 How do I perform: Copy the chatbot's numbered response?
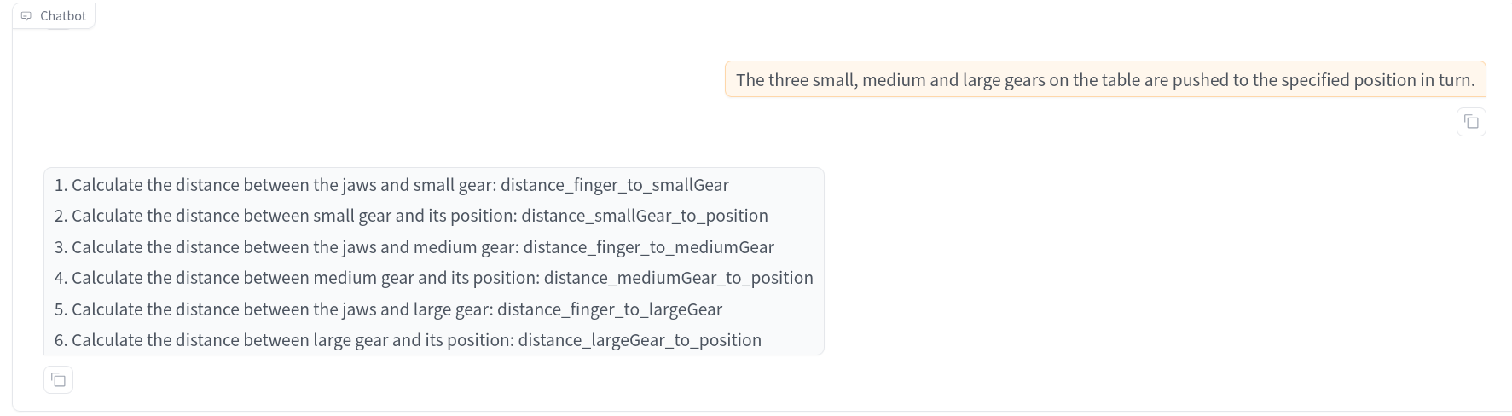coord(58,379)
